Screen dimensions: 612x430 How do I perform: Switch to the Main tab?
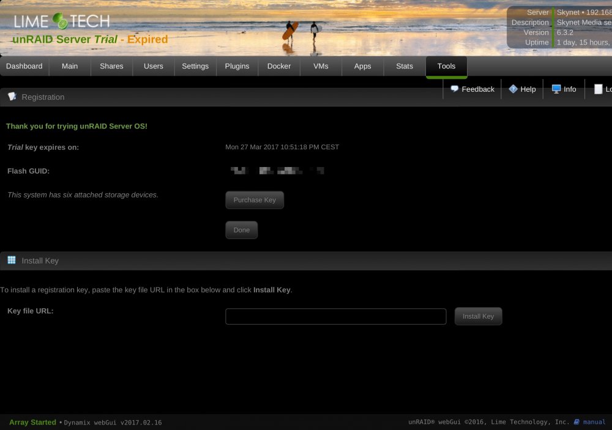[x=70, y=66]
